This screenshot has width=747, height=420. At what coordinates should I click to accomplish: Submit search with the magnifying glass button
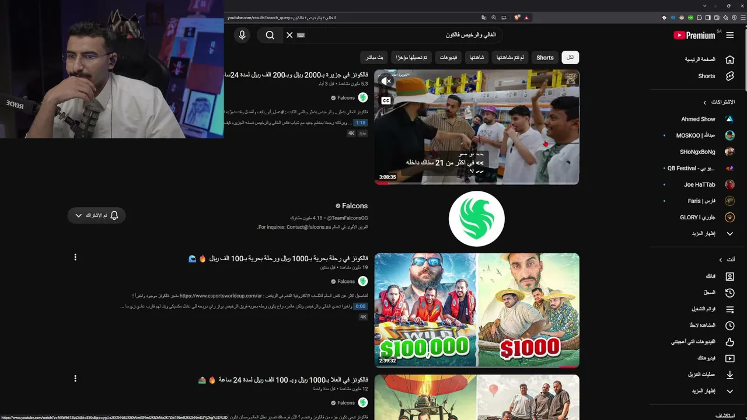270,35
